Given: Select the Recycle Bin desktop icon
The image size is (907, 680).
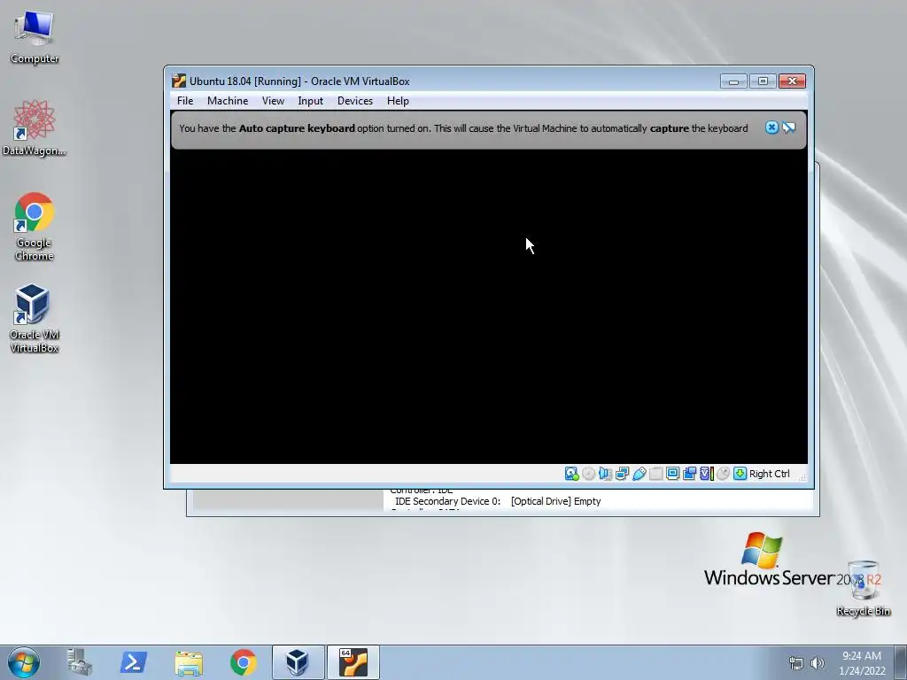Looking at the screenshot, I should (x=863, y=588).
